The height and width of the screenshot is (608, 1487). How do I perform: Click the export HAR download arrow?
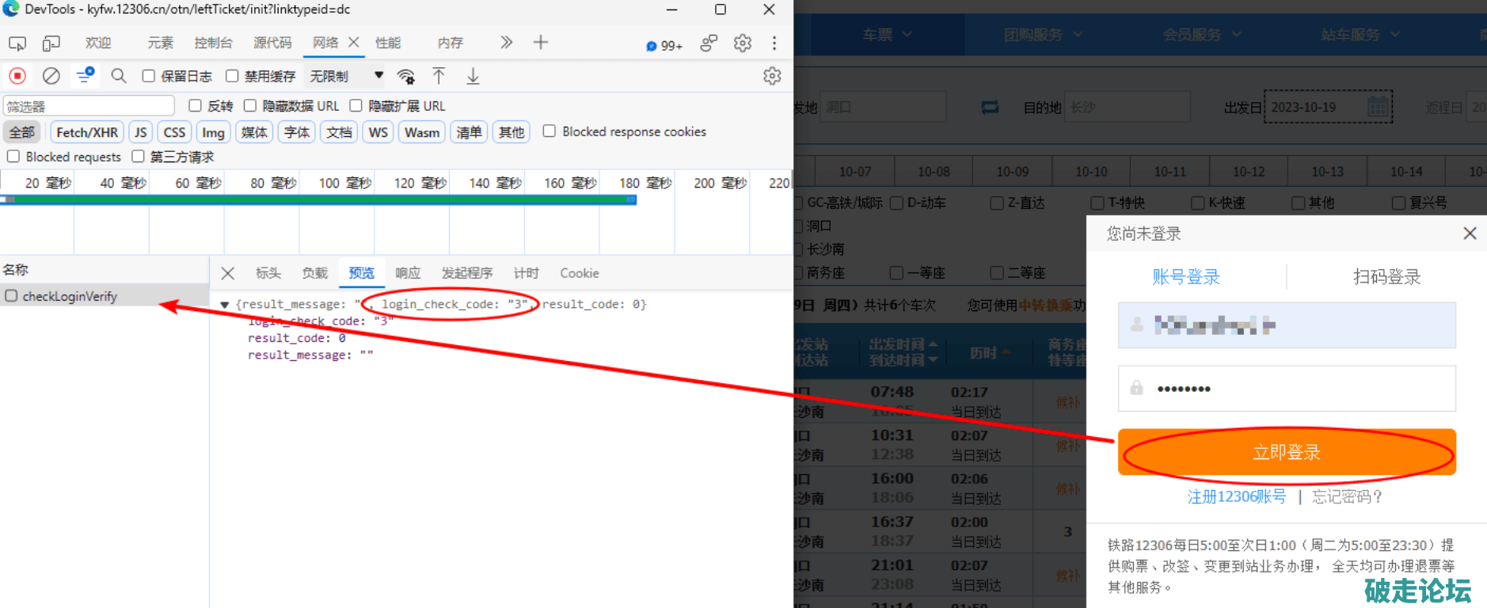(x=473, y=76)
